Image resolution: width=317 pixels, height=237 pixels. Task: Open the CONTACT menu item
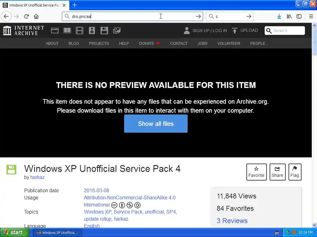coord(179,43)
